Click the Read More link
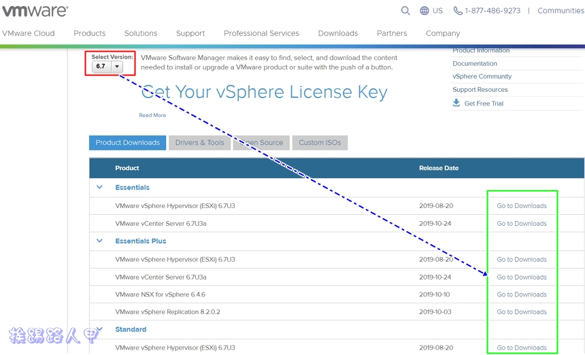 (x=152, y=115)
